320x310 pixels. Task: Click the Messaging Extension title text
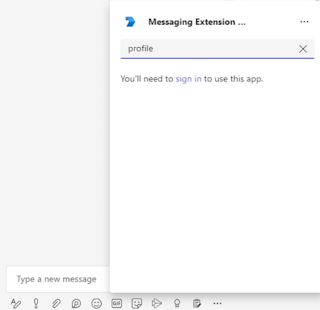(197, 22)
